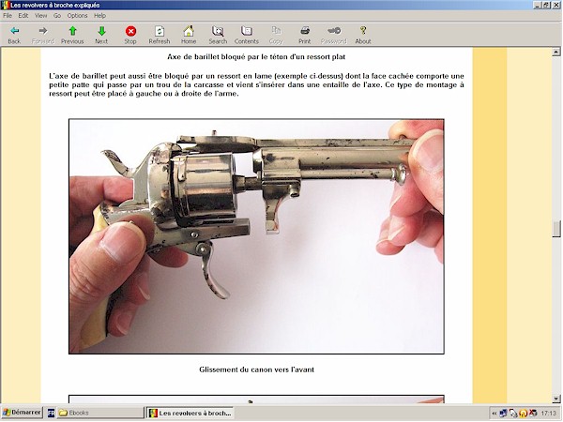563x422 pixels.
Task: Click the app icon in title bar
Action: (x=5, y=5)
